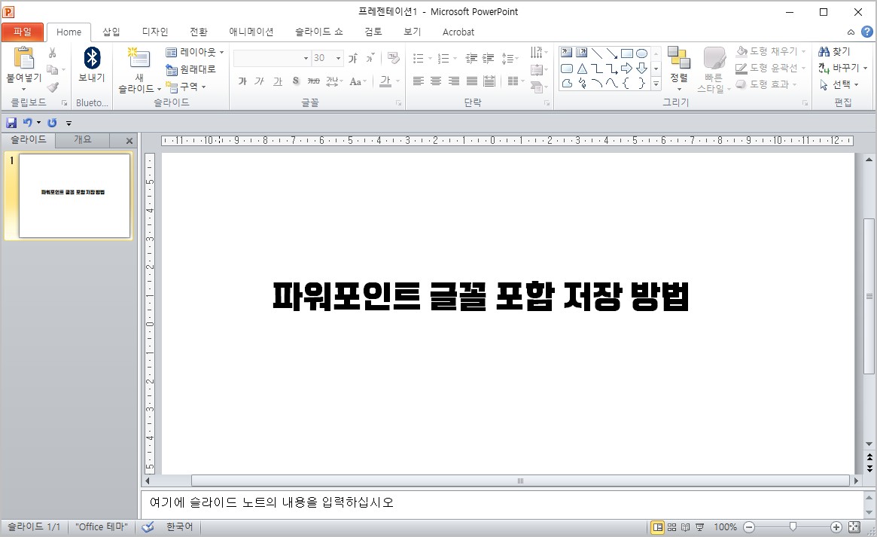Select the Text Box shape
The height and width of the screenshot is (537, 877).
point(567,53)
